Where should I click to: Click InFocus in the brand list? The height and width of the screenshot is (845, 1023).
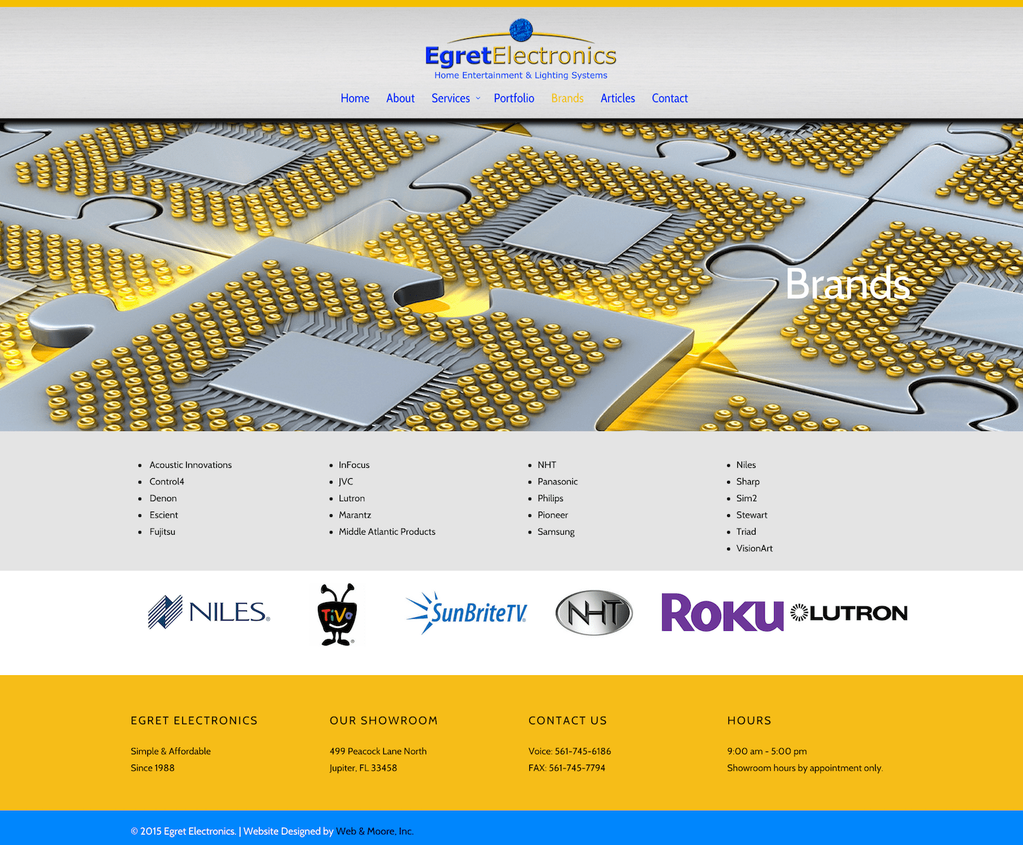click(354, 465)
